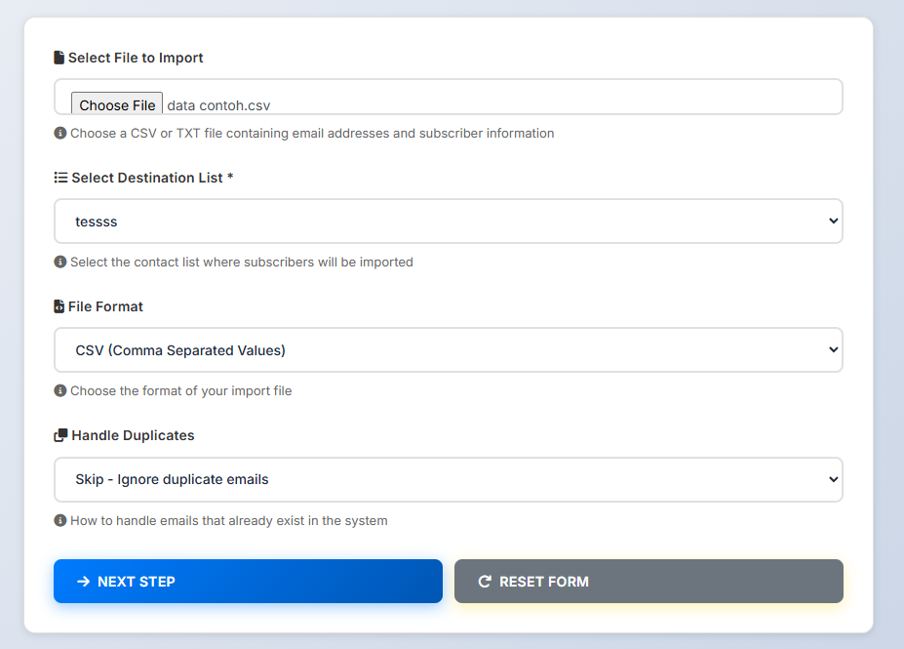This screenshot has height=649, width=904.
Task: Click the file icon beside Select File to Import
Action: [x=59, y=58]
